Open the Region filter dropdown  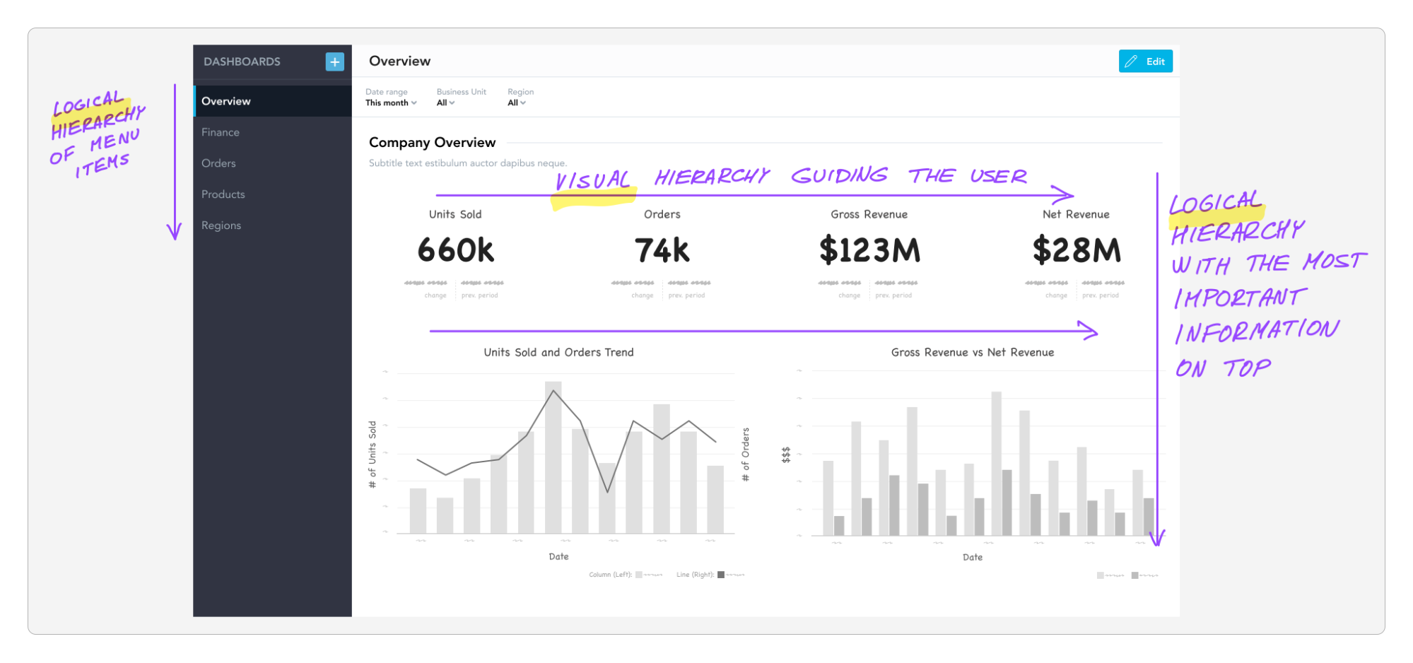pos(516,102)
